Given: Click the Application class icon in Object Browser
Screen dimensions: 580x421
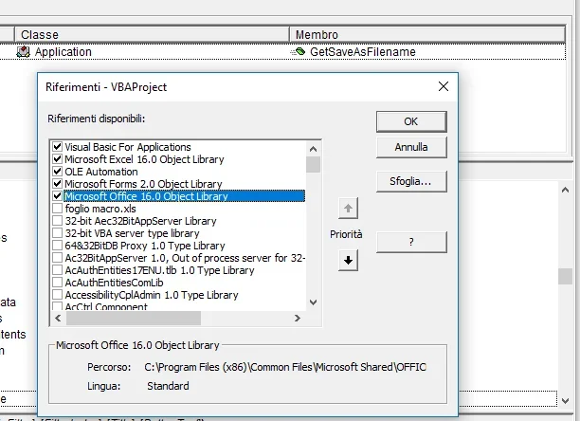Looking at the screenshot, I should [23, 52].
